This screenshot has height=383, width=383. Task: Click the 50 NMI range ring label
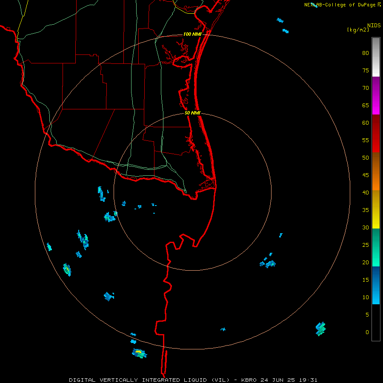[x=192, y=113]
